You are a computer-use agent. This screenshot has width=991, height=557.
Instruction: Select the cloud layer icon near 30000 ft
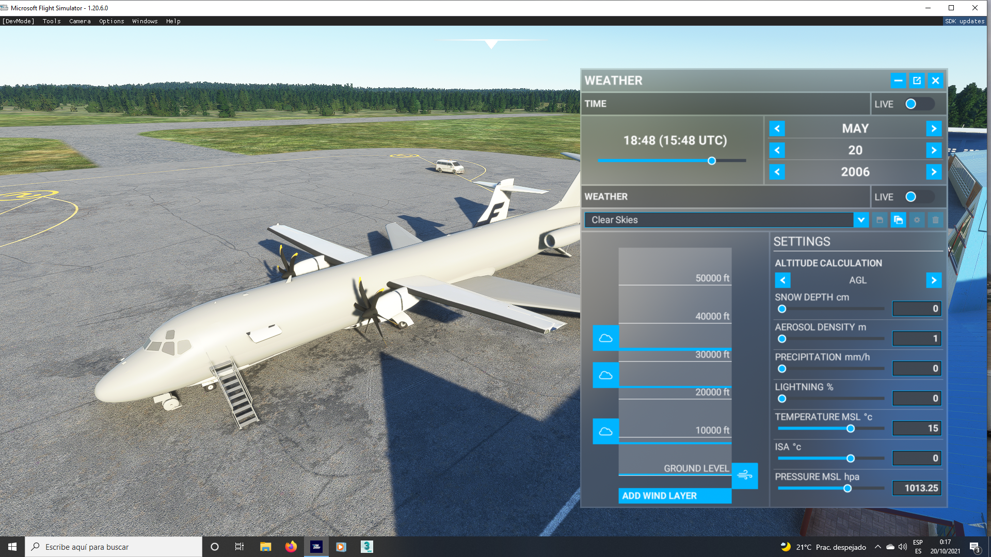point(605,338)
